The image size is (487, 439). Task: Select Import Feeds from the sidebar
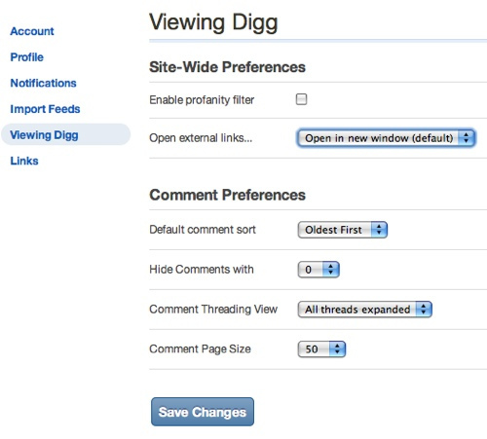click(x=45, y=109)
